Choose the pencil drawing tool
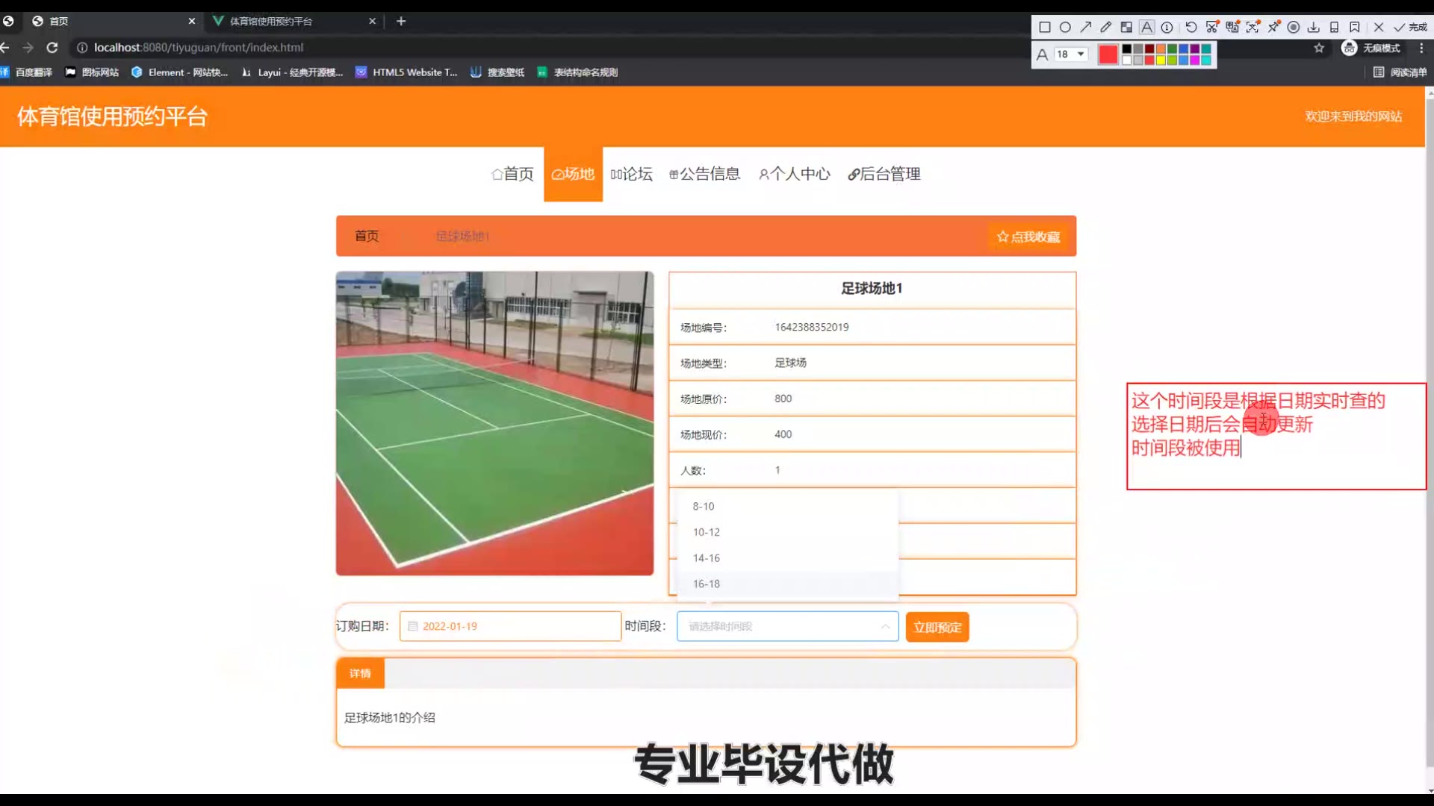 (x=1105, y=28)
